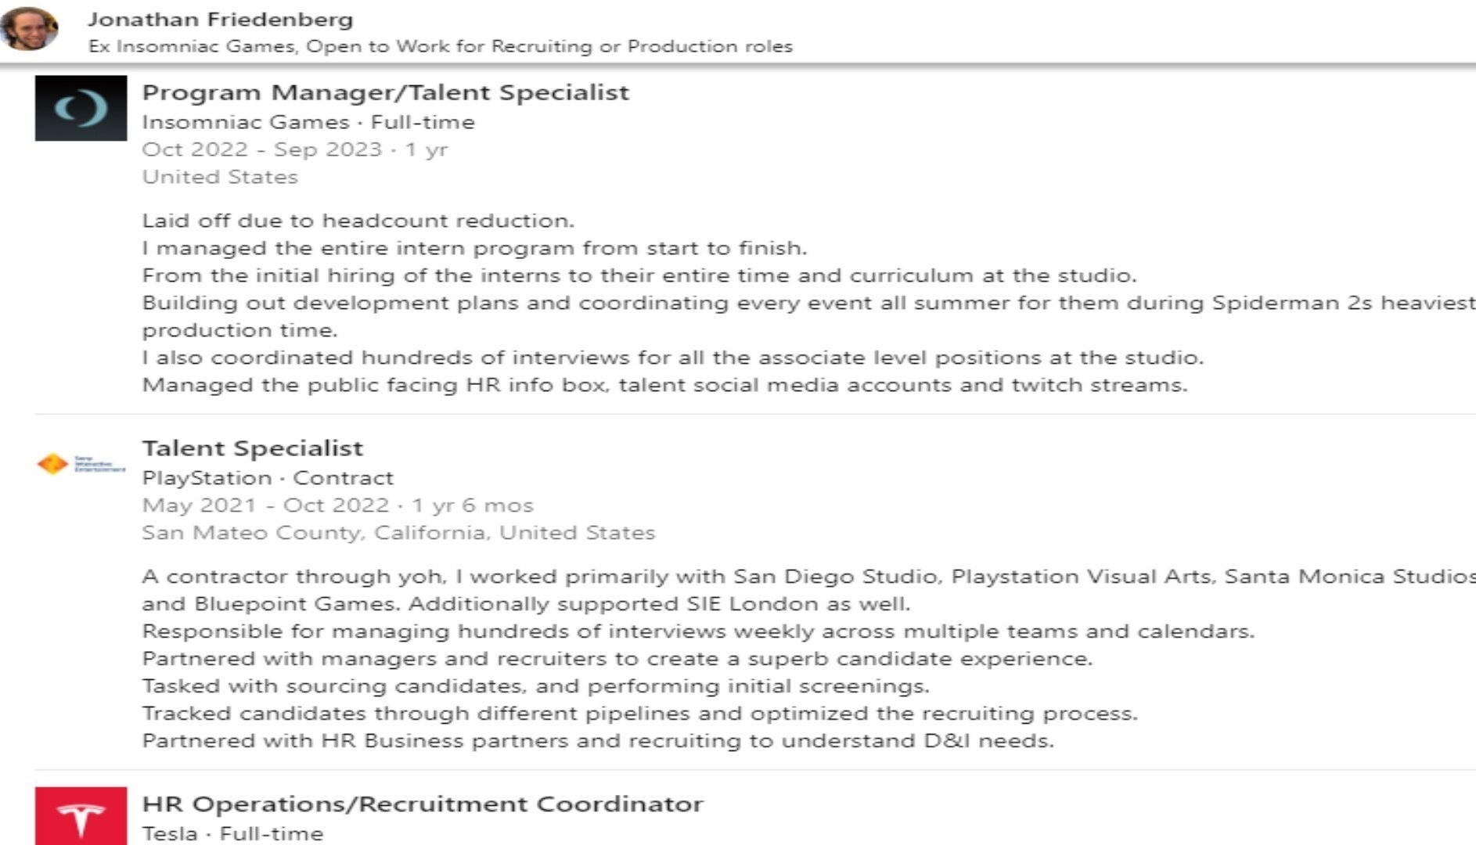Viewport: 1476px width, 845px height.
Task: Click the Ex Insomniac Games headline text
Action: click(x=440, y=46)
